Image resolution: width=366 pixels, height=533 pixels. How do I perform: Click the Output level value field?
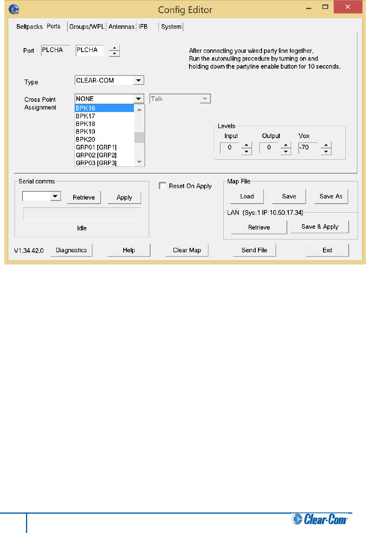point(269,148)
